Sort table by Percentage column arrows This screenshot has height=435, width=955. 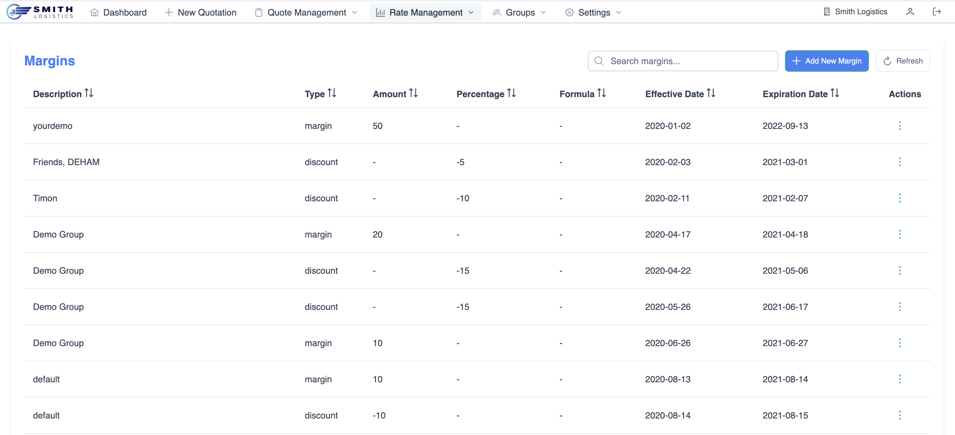[511, 93]
